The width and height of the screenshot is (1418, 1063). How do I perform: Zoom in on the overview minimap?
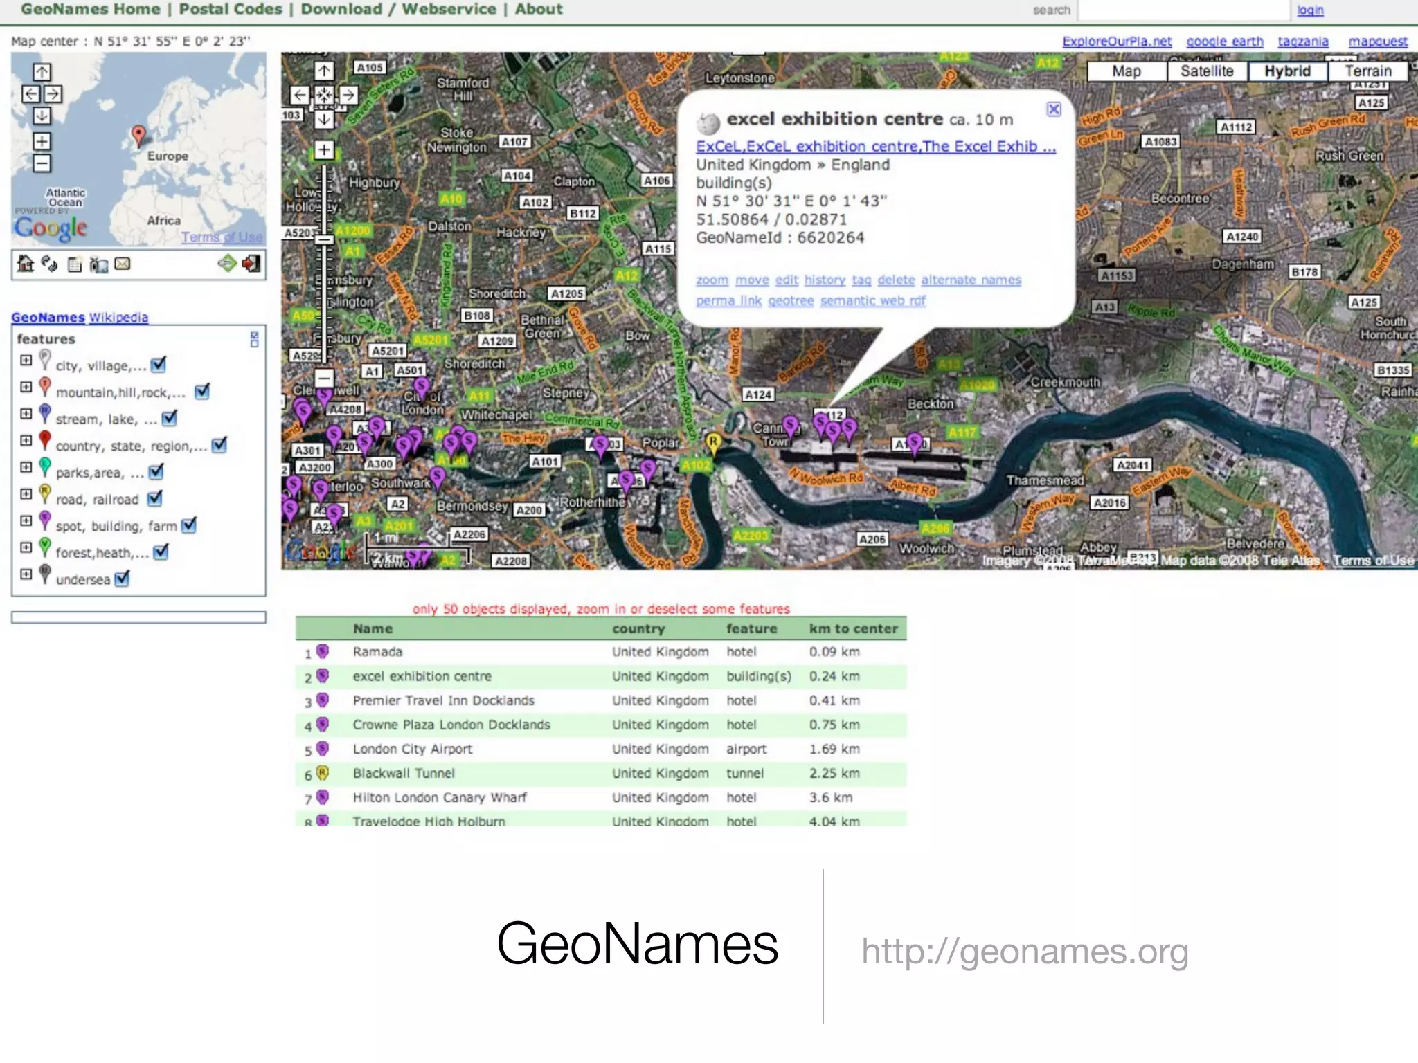point(42,142)
